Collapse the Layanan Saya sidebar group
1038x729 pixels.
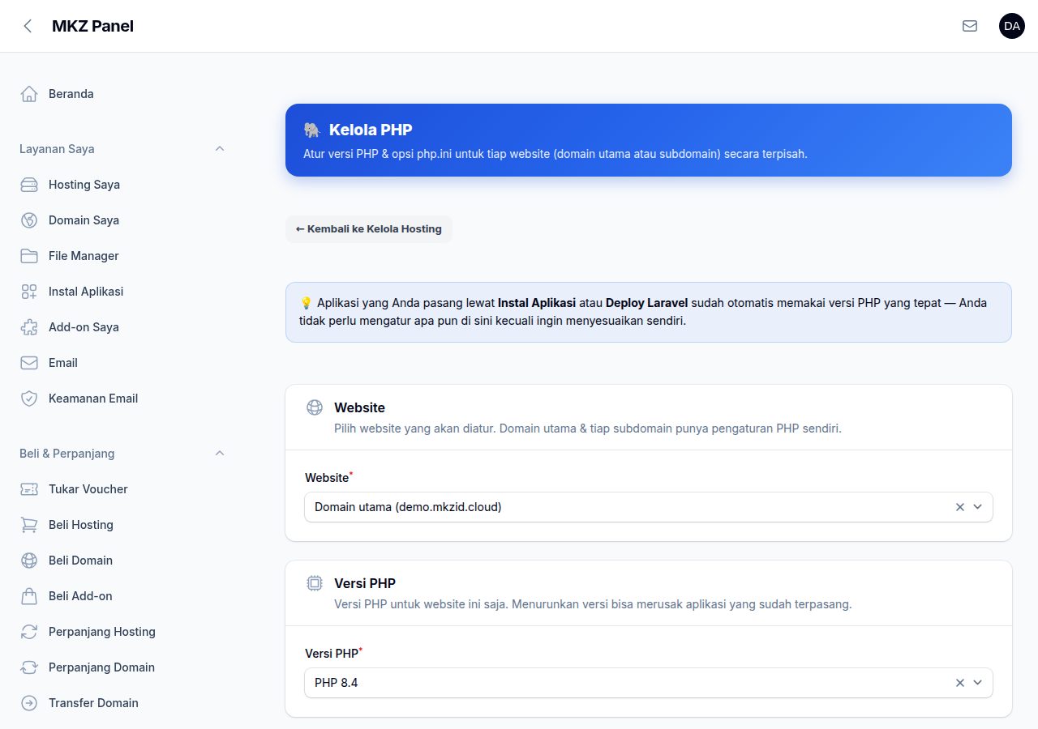point(220,149)
